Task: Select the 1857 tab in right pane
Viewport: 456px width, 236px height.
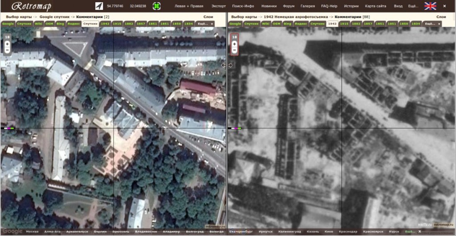Action: (x=368, y=24)
